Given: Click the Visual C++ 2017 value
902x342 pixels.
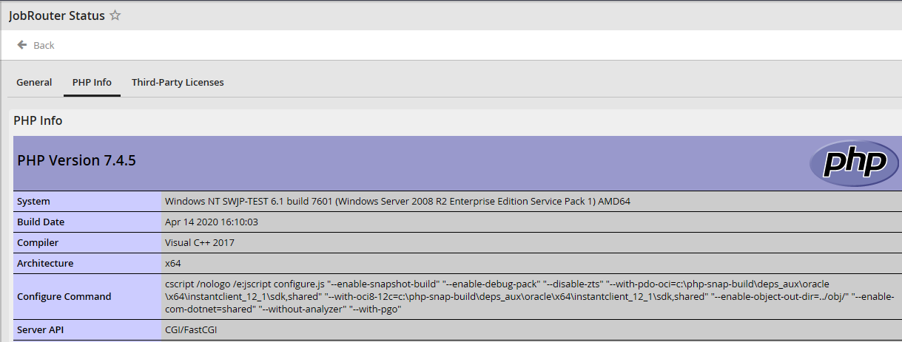Looking at the screenshot, I should tap(200, 242).
